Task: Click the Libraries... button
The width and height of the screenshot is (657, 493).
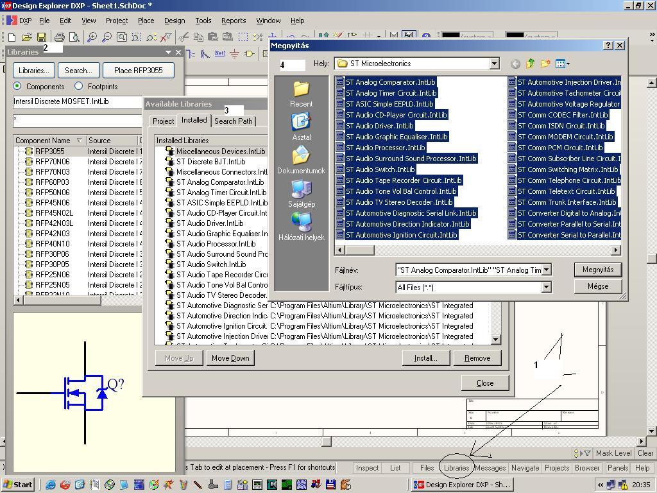Action: pyautogui.click(x=34, y=71)
